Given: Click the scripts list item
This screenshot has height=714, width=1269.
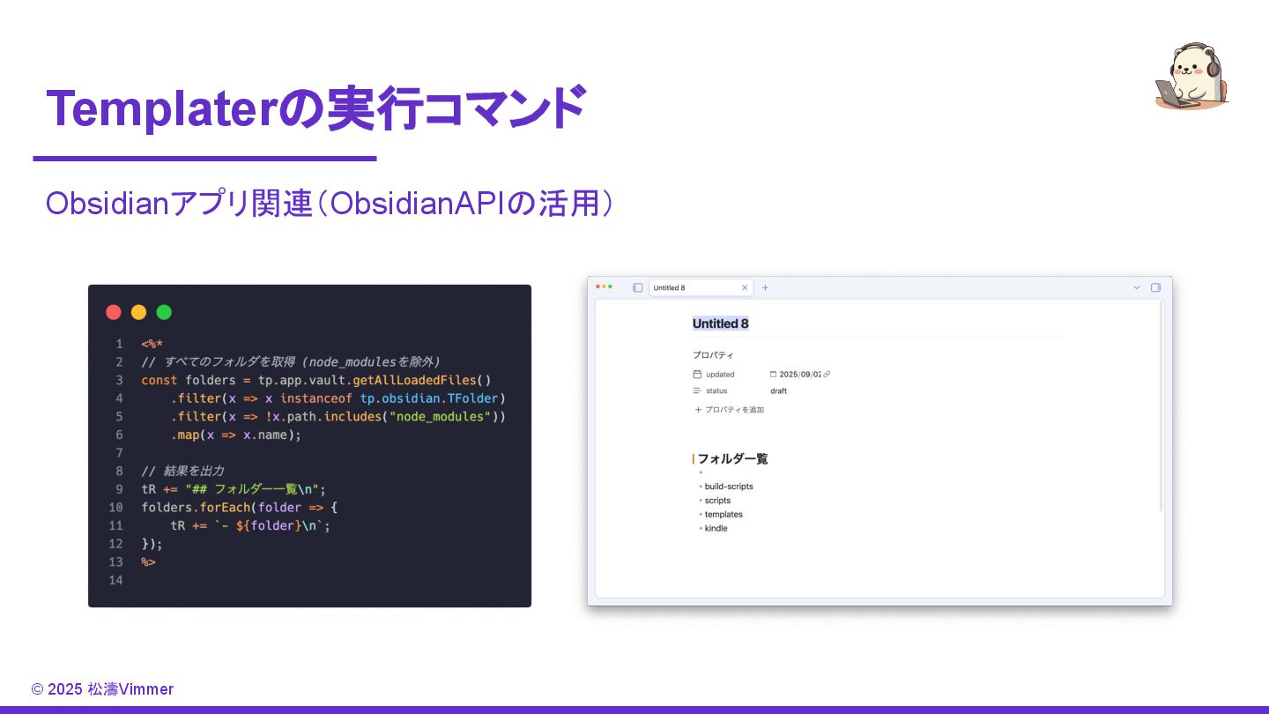Looking at the screenshot, I should [717, 500].
